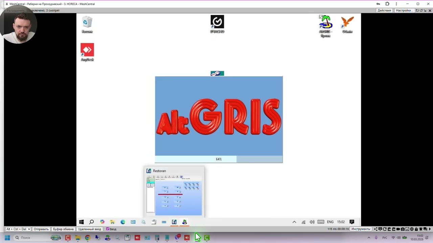Viewport: 433px width, 243px height.
Task: Open the remote touch keyboard icon
Action: coord(321,222)
